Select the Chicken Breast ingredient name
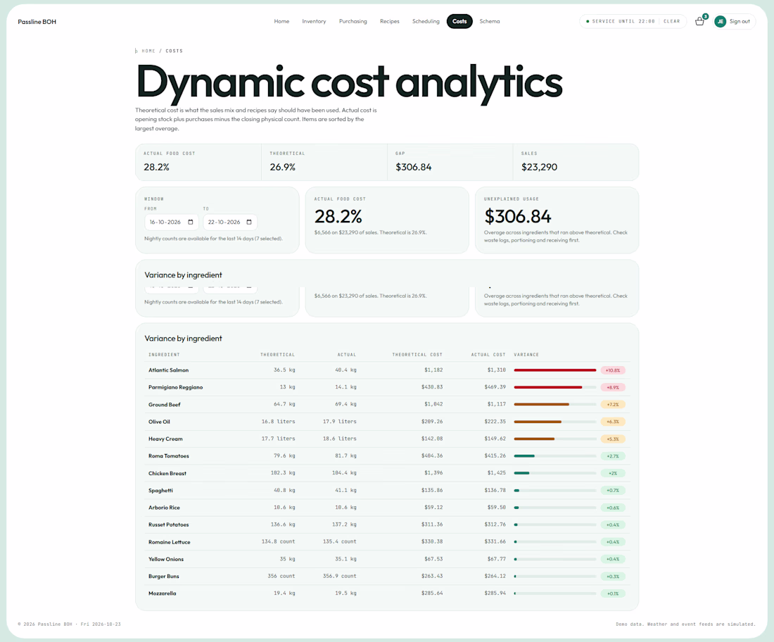Screen dimensions: 774x642 click(167, 473)
